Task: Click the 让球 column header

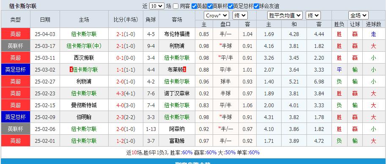Action: point(355,24)
